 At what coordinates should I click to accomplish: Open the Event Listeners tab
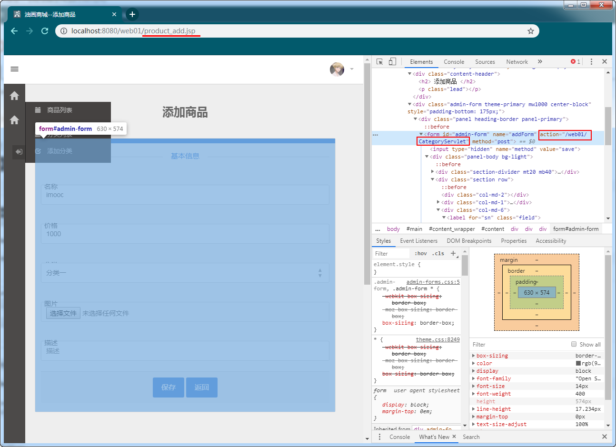(x=418, y=241)
